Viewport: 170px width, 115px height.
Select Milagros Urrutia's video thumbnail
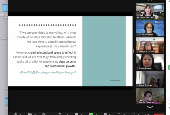(x=150, y=45)
